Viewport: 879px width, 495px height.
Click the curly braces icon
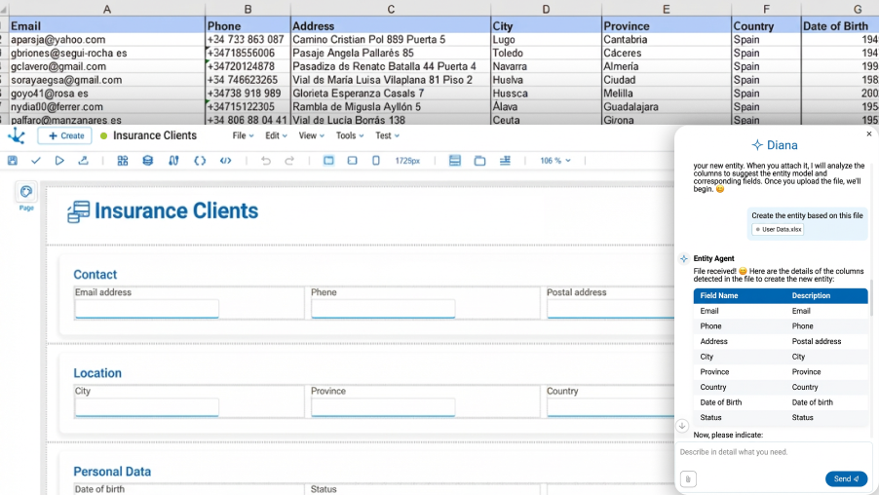pyautogui.click(x=200, y=161)
